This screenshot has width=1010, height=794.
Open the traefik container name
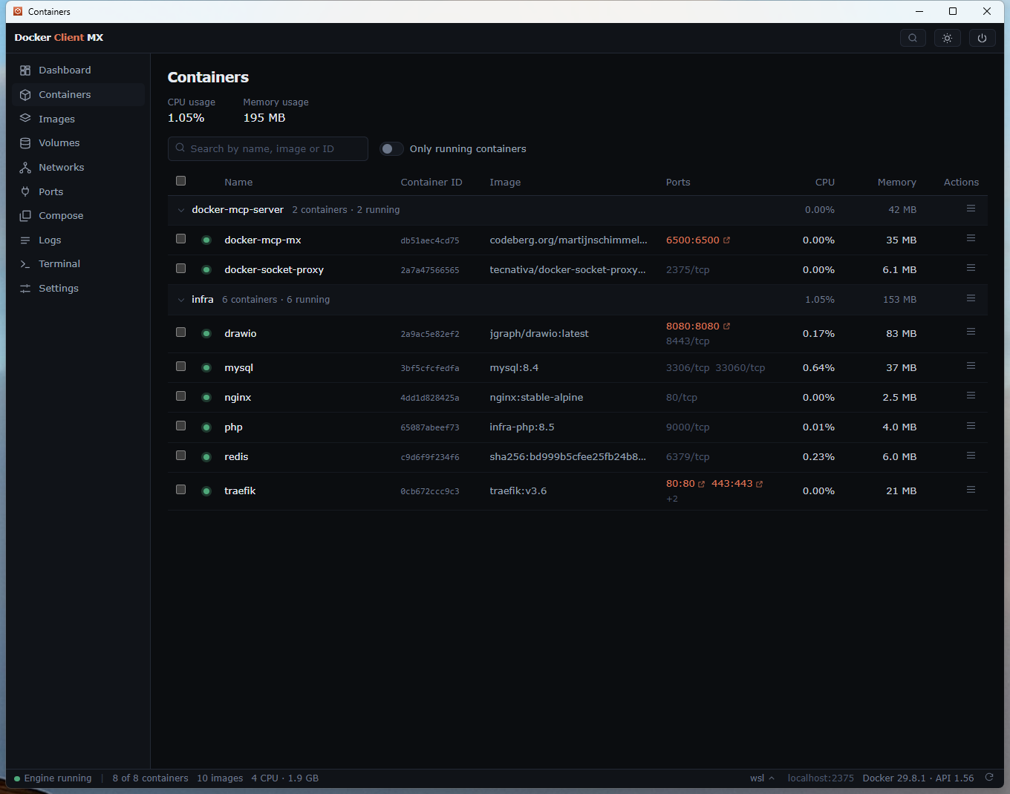[x=240, y=491]
